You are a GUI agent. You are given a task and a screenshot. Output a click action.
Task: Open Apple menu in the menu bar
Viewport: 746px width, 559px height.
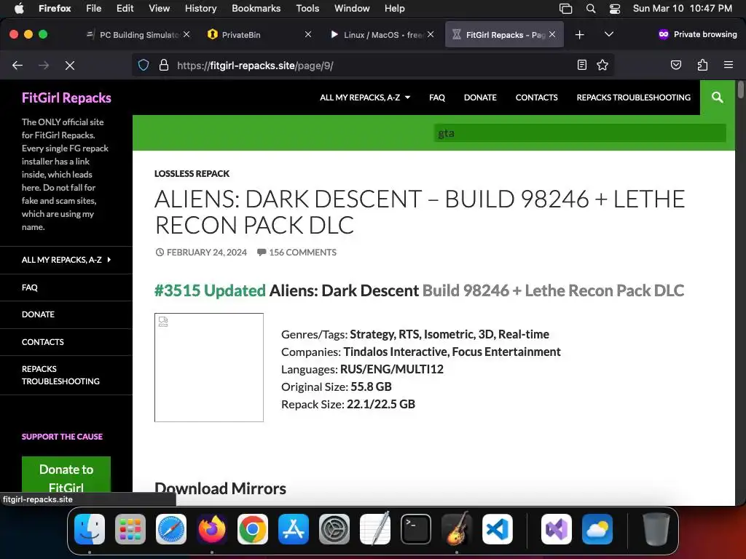pos(19,8)
